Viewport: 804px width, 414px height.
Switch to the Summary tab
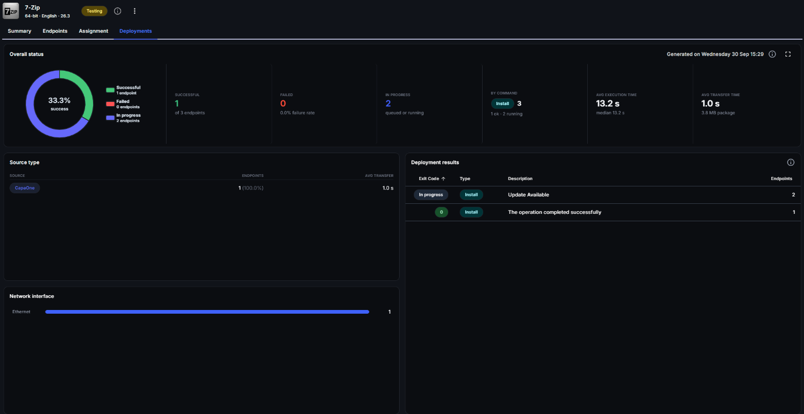coord(20,31)
